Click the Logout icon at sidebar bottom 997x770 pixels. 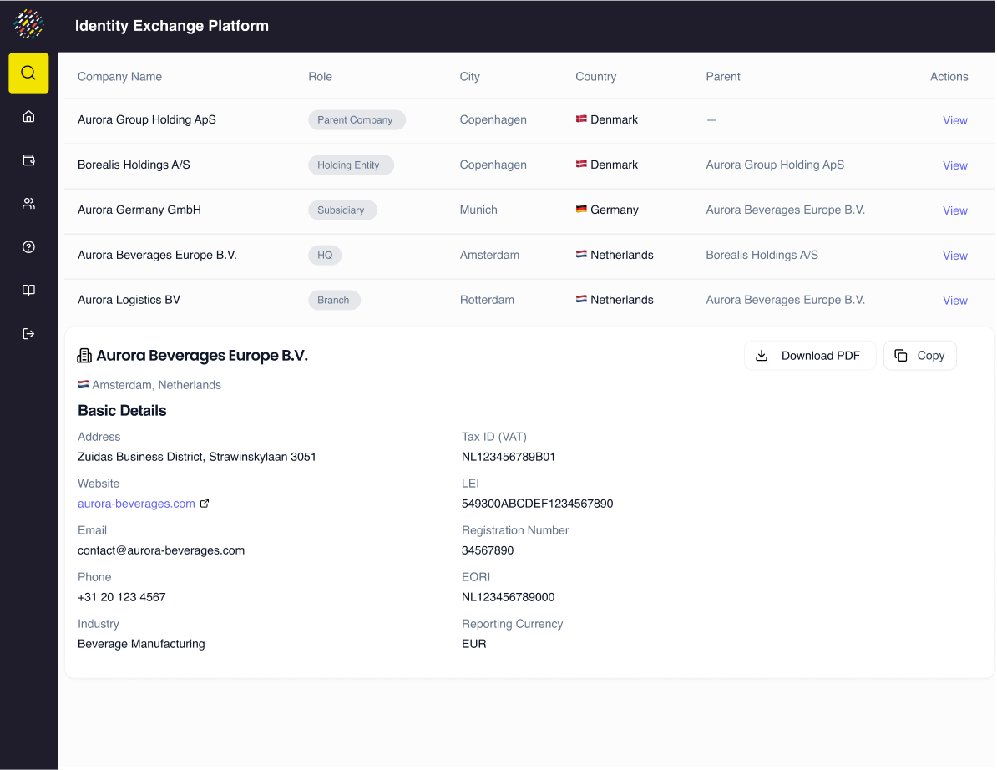point(28,333)
